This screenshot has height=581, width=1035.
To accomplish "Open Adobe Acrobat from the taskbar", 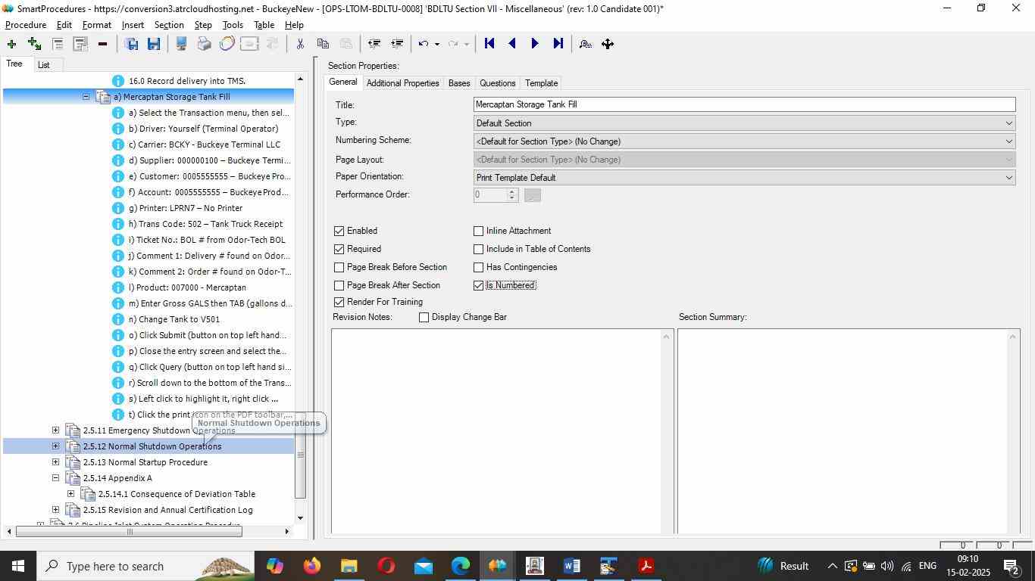I will [646, 566].
